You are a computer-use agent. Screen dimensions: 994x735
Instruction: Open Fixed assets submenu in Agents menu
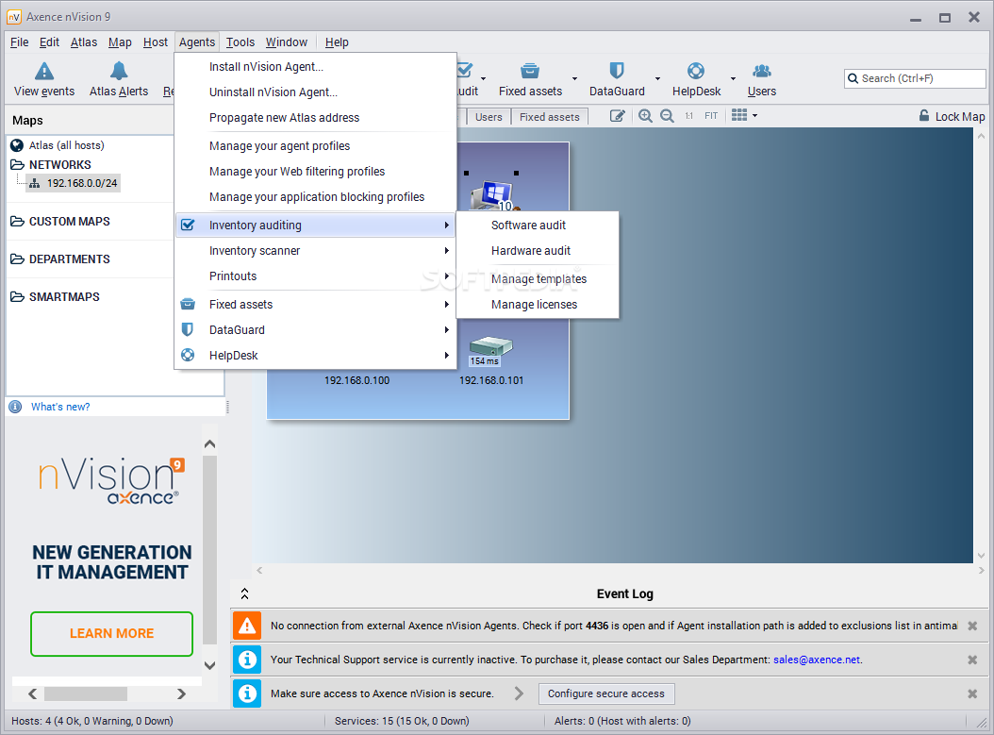[315, 305]
